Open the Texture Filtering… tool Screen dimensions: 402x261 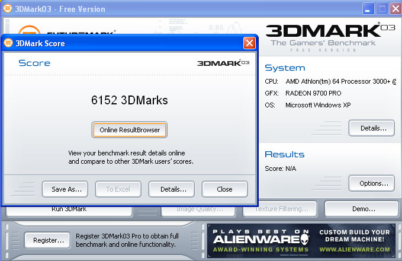pos(282,209)
